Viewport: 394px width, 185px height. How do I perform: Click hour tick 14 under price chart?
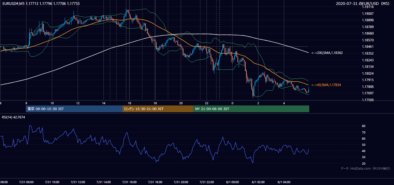coord(104,103)
